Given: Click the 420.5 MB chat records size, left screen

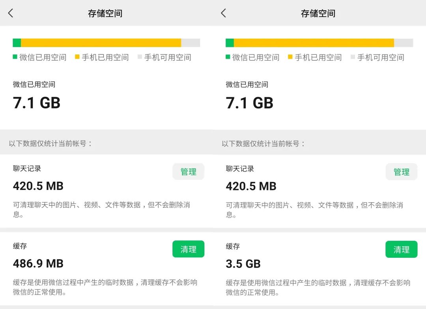Looking at the screenshot, I should click(38, 186).
